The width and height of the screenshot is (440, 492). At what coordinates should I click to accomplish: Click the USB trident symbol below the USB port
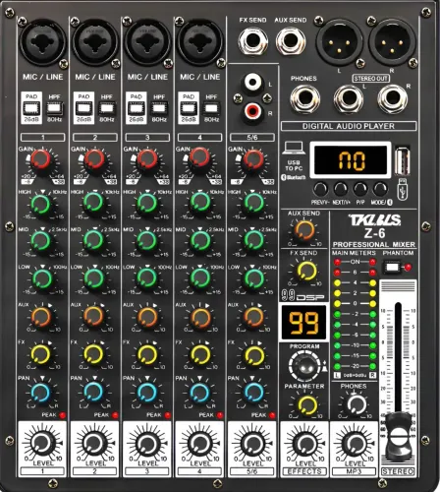point(402,189)
